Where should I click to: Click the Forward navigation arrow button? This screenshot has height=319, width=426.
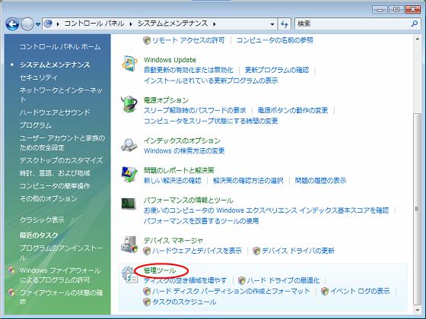(27, 24)
